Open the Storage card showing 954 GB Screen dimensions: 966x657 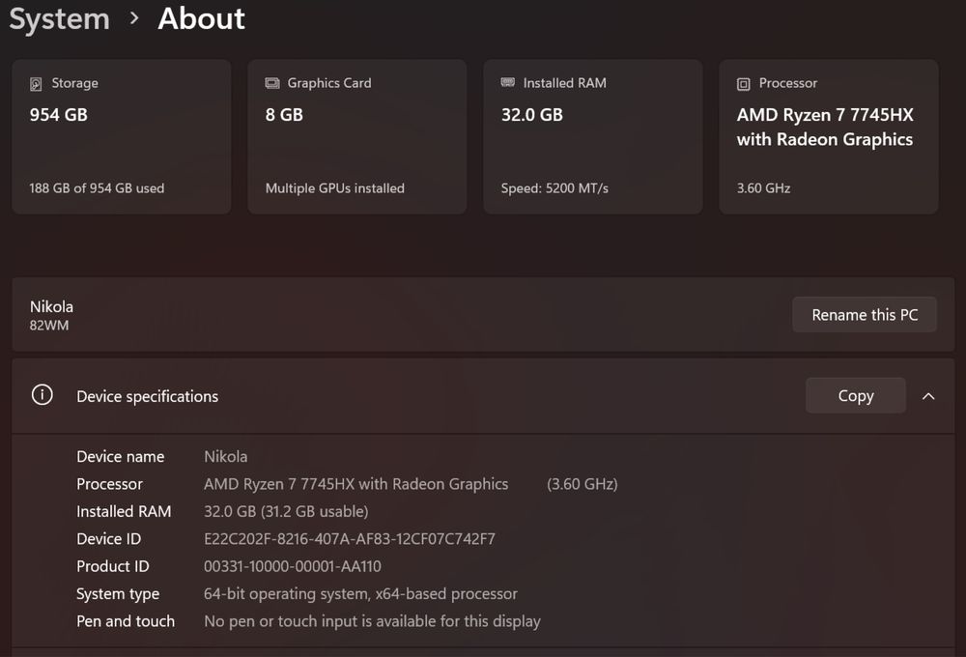pyautogui.click(x=122, y=137)
